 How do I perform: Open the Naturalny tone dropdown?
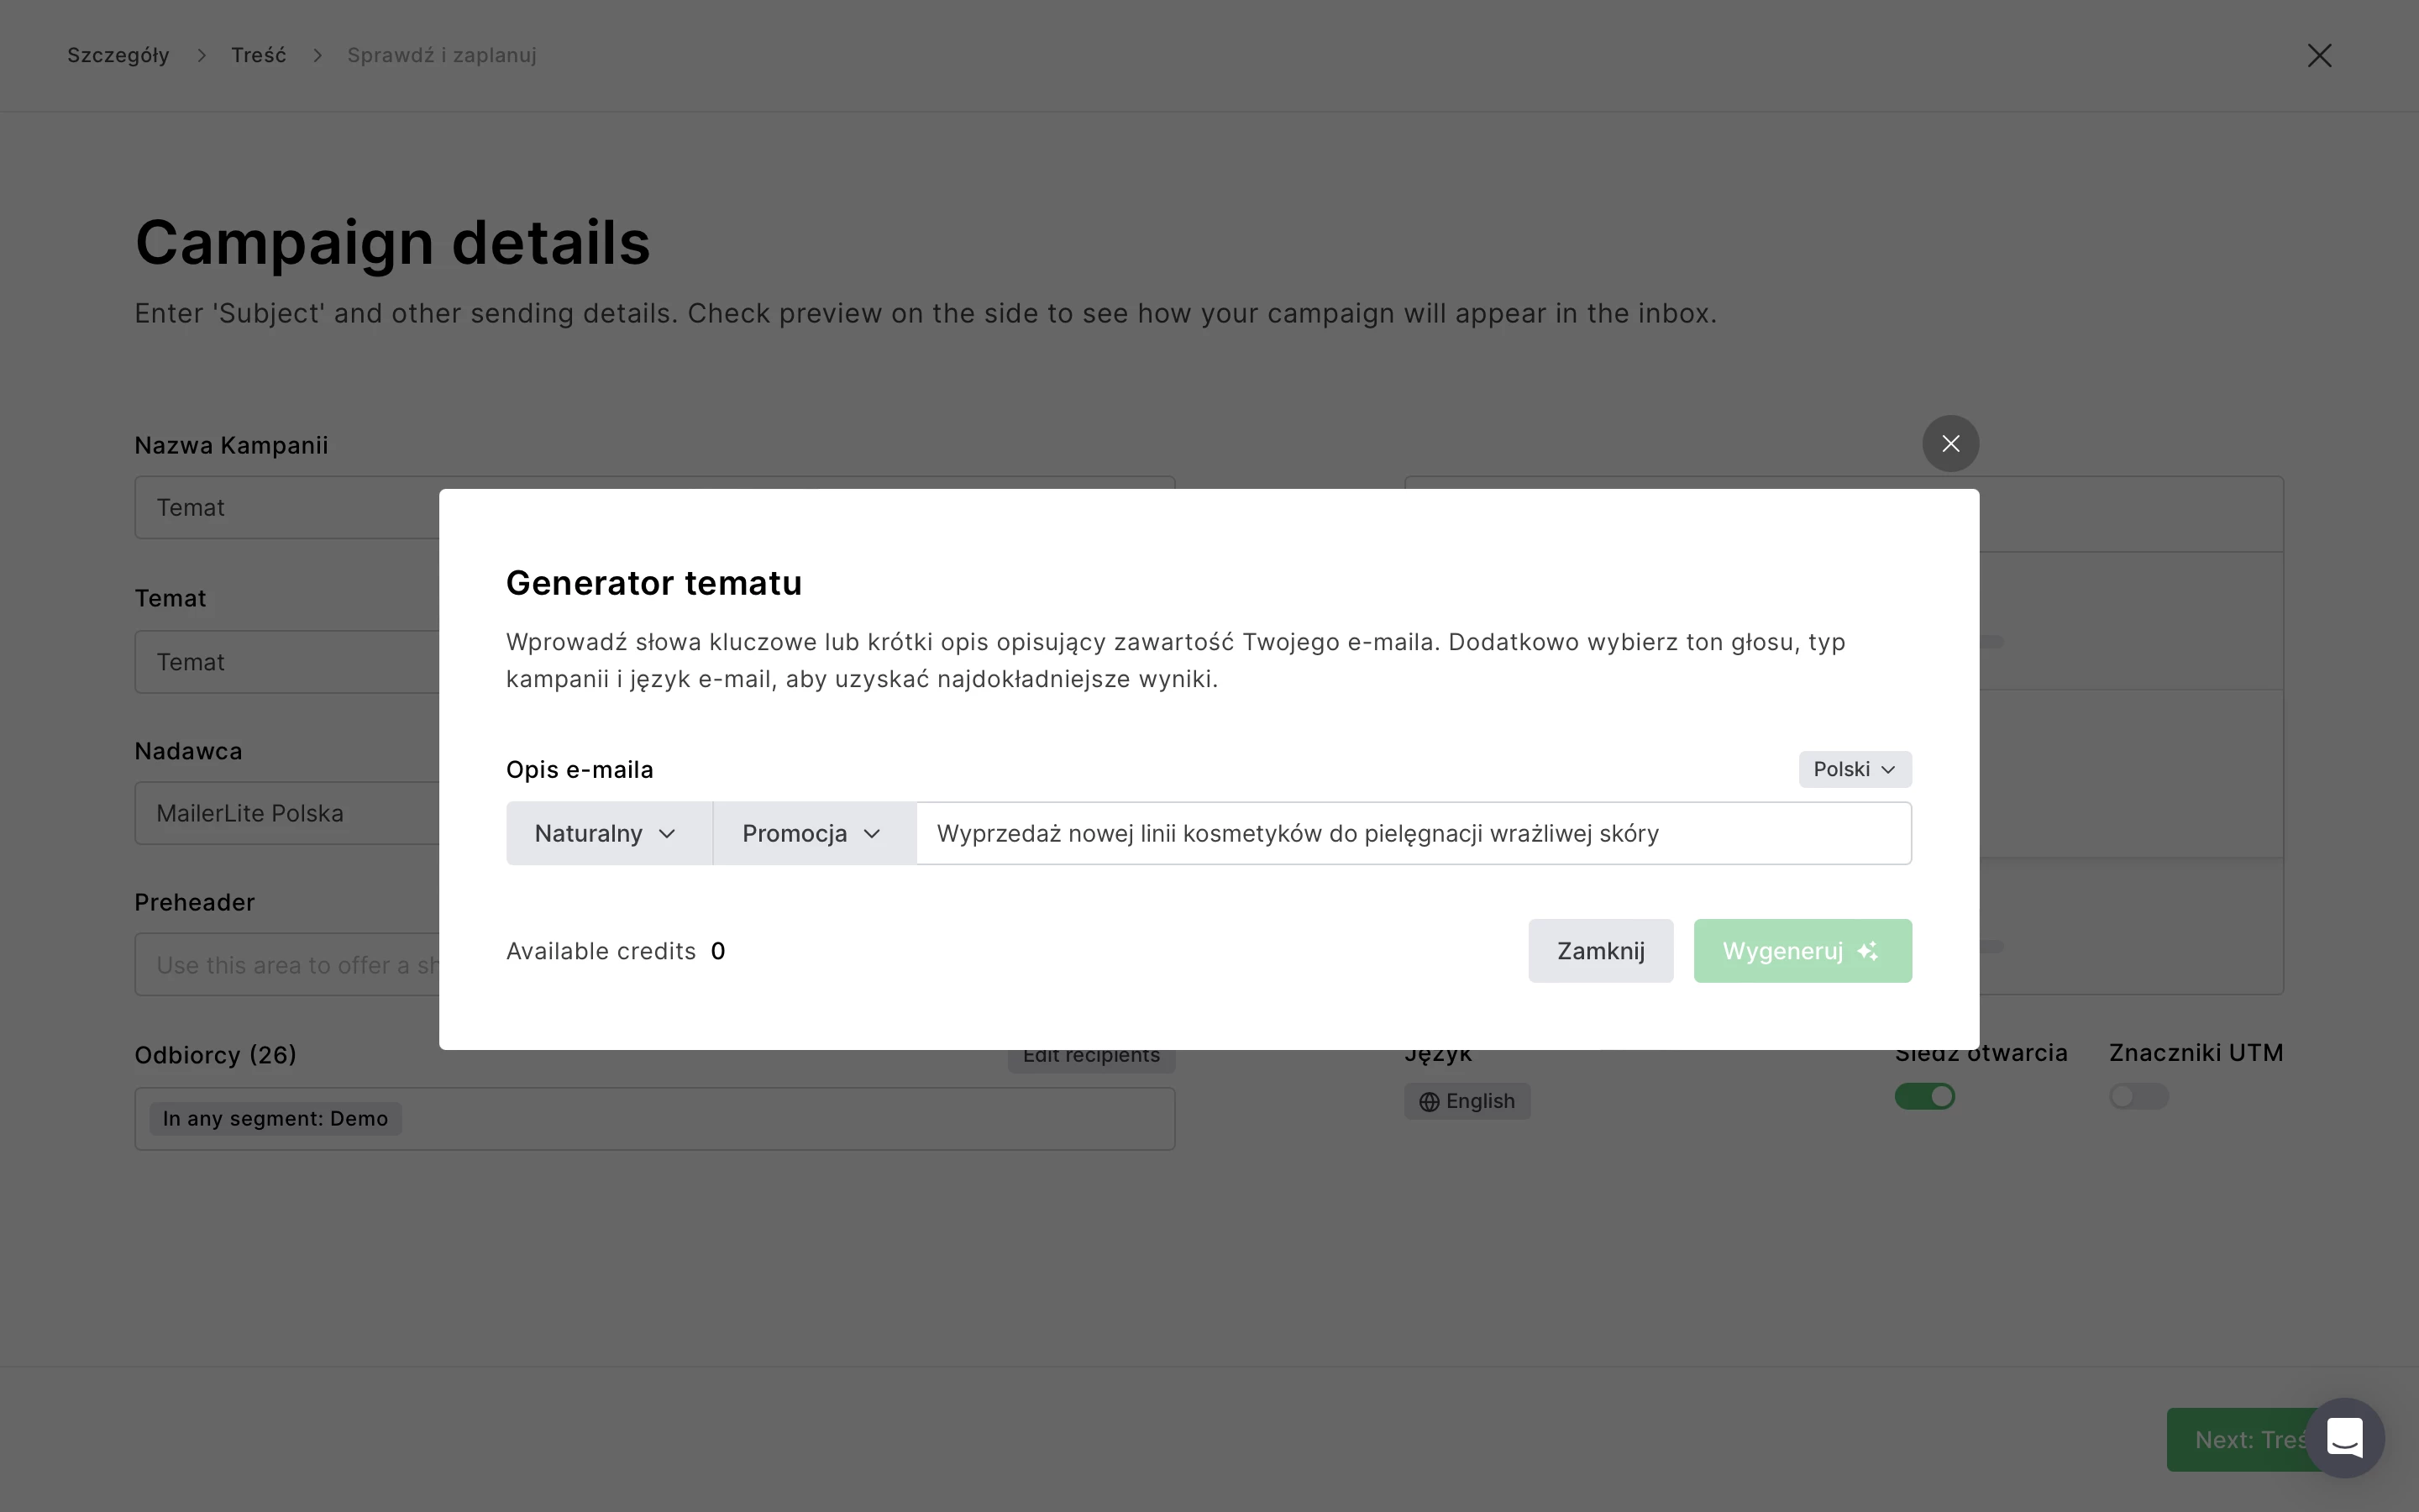pyautogui.click(x=608, y=833)
